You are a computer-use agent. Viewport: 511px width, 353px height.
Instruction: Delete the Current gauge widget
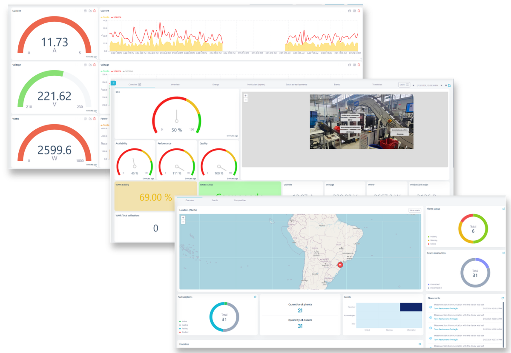tap(94, 11)
